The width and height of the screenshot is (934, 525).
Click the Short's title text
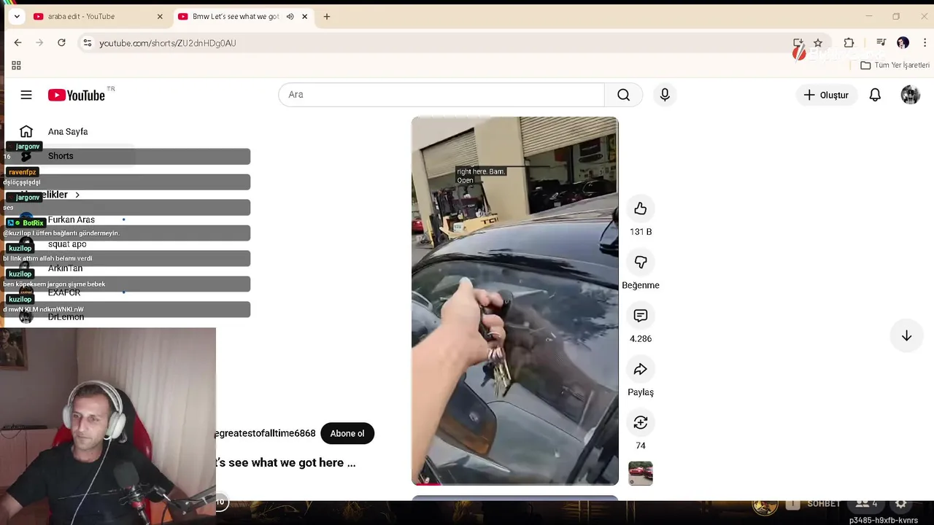click(x=285, y=462)
